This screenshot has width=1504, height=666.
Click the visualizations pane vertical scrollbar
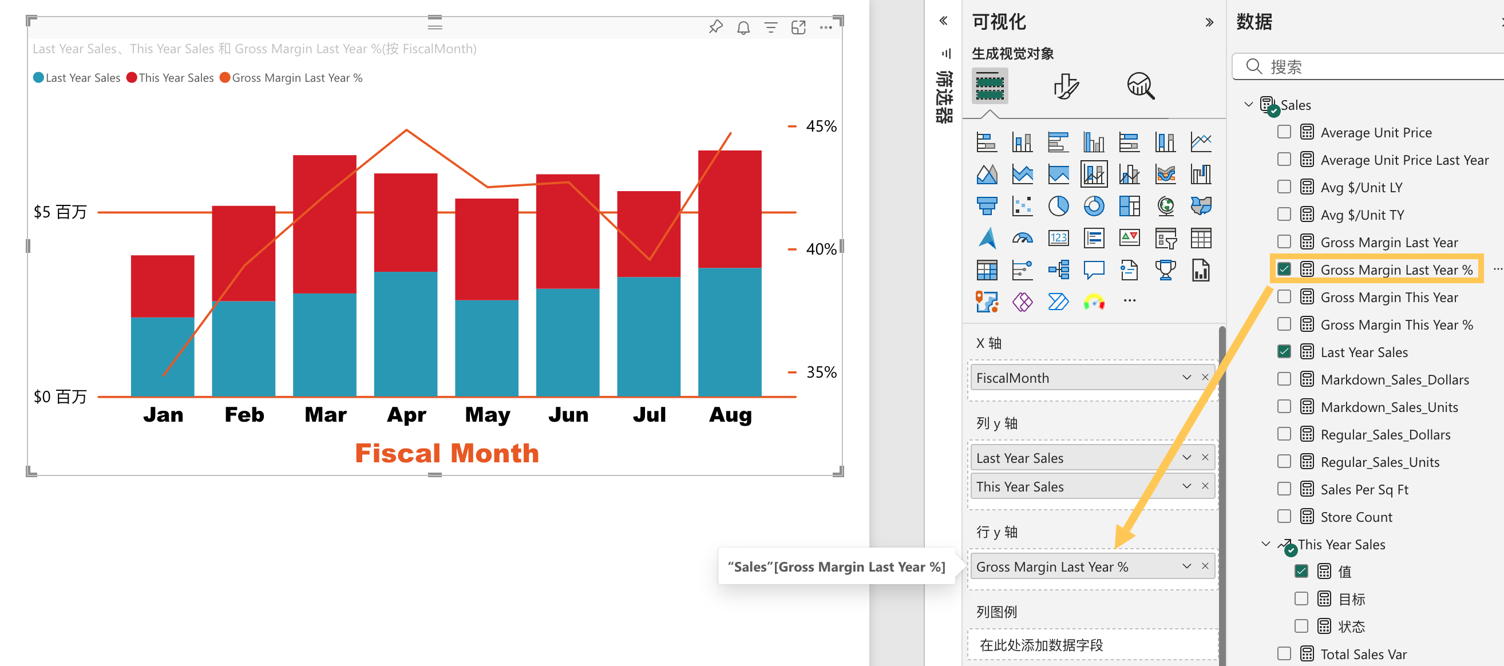coord(1221,495)
